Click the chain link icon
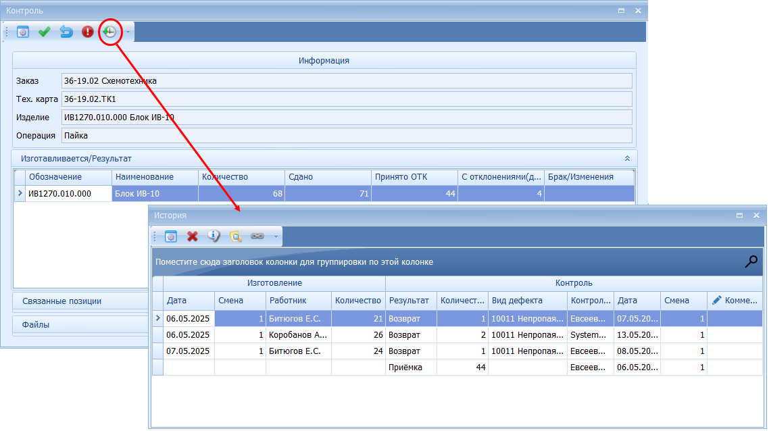Image resolution: width=769 pixels, height=431 pixels. pyautogui.click(x=257, y=236)
